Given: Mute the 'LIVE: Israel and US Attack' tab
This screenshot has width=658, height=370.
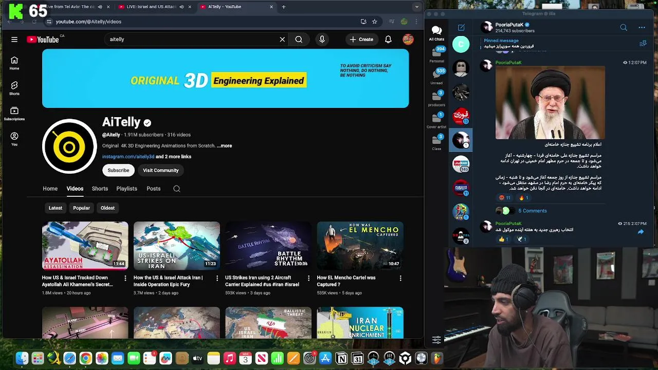Looking at the screenshot, I should pos(181,7).
